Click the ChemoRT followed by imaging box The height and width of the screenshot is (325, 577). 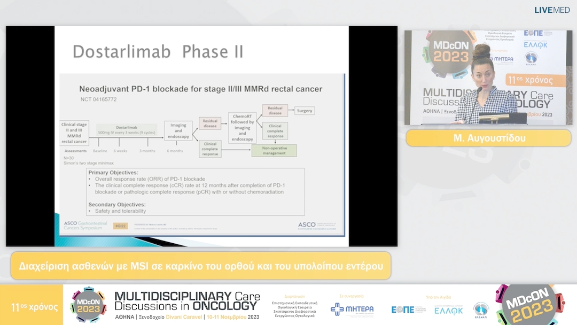click(x=241, y=127)
